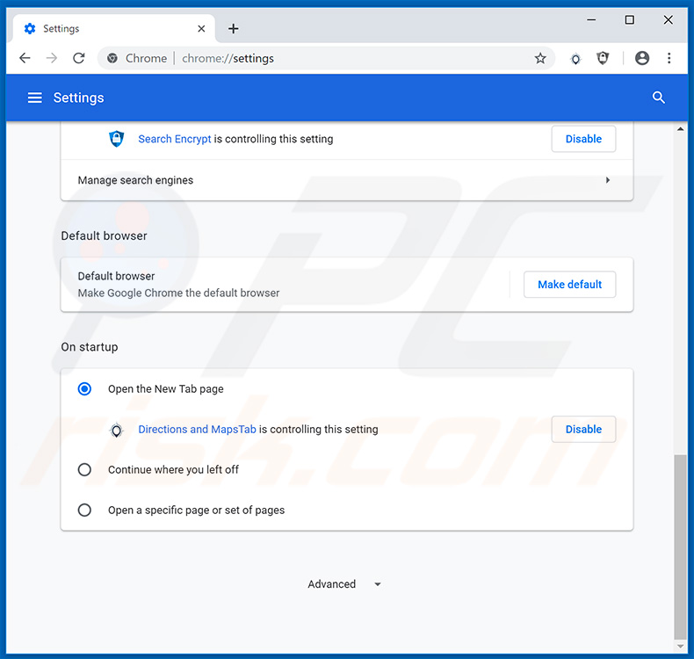
Task: Click the 'Manage search engines' text
Action: coord(135,180)
